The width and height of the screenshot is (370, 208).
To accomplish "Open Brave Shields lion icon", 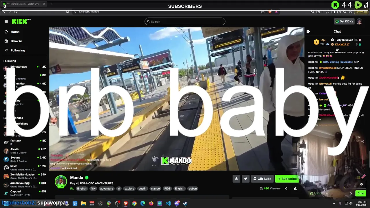I will [270, 12].
